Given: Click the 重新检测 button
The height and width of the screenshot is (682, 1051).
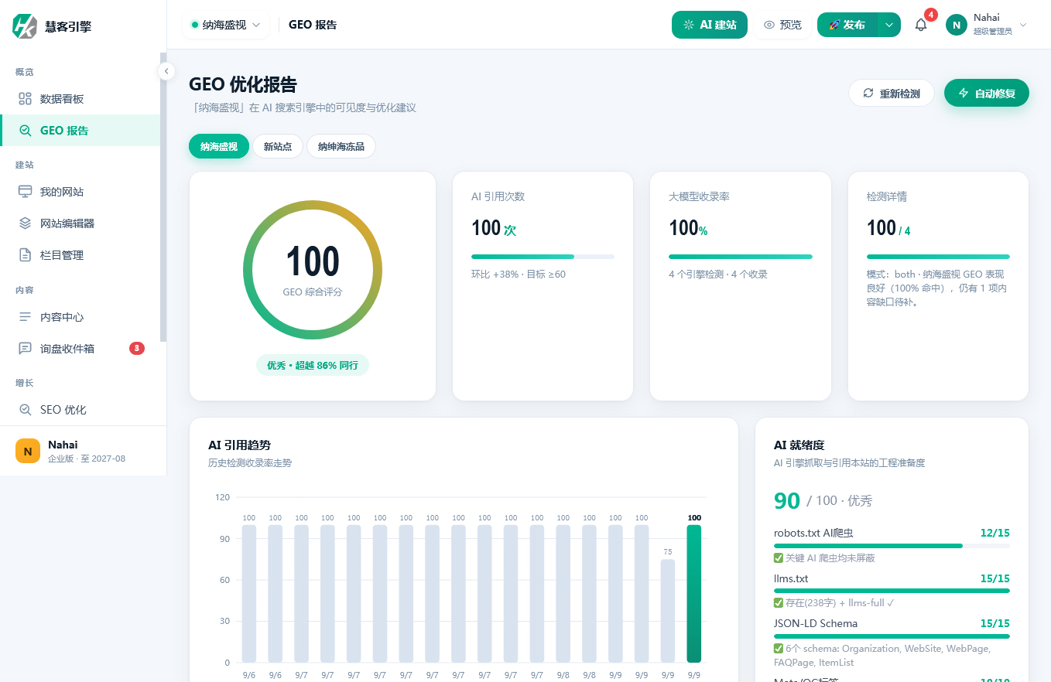Looking at the screenshot, I should 892,94.
